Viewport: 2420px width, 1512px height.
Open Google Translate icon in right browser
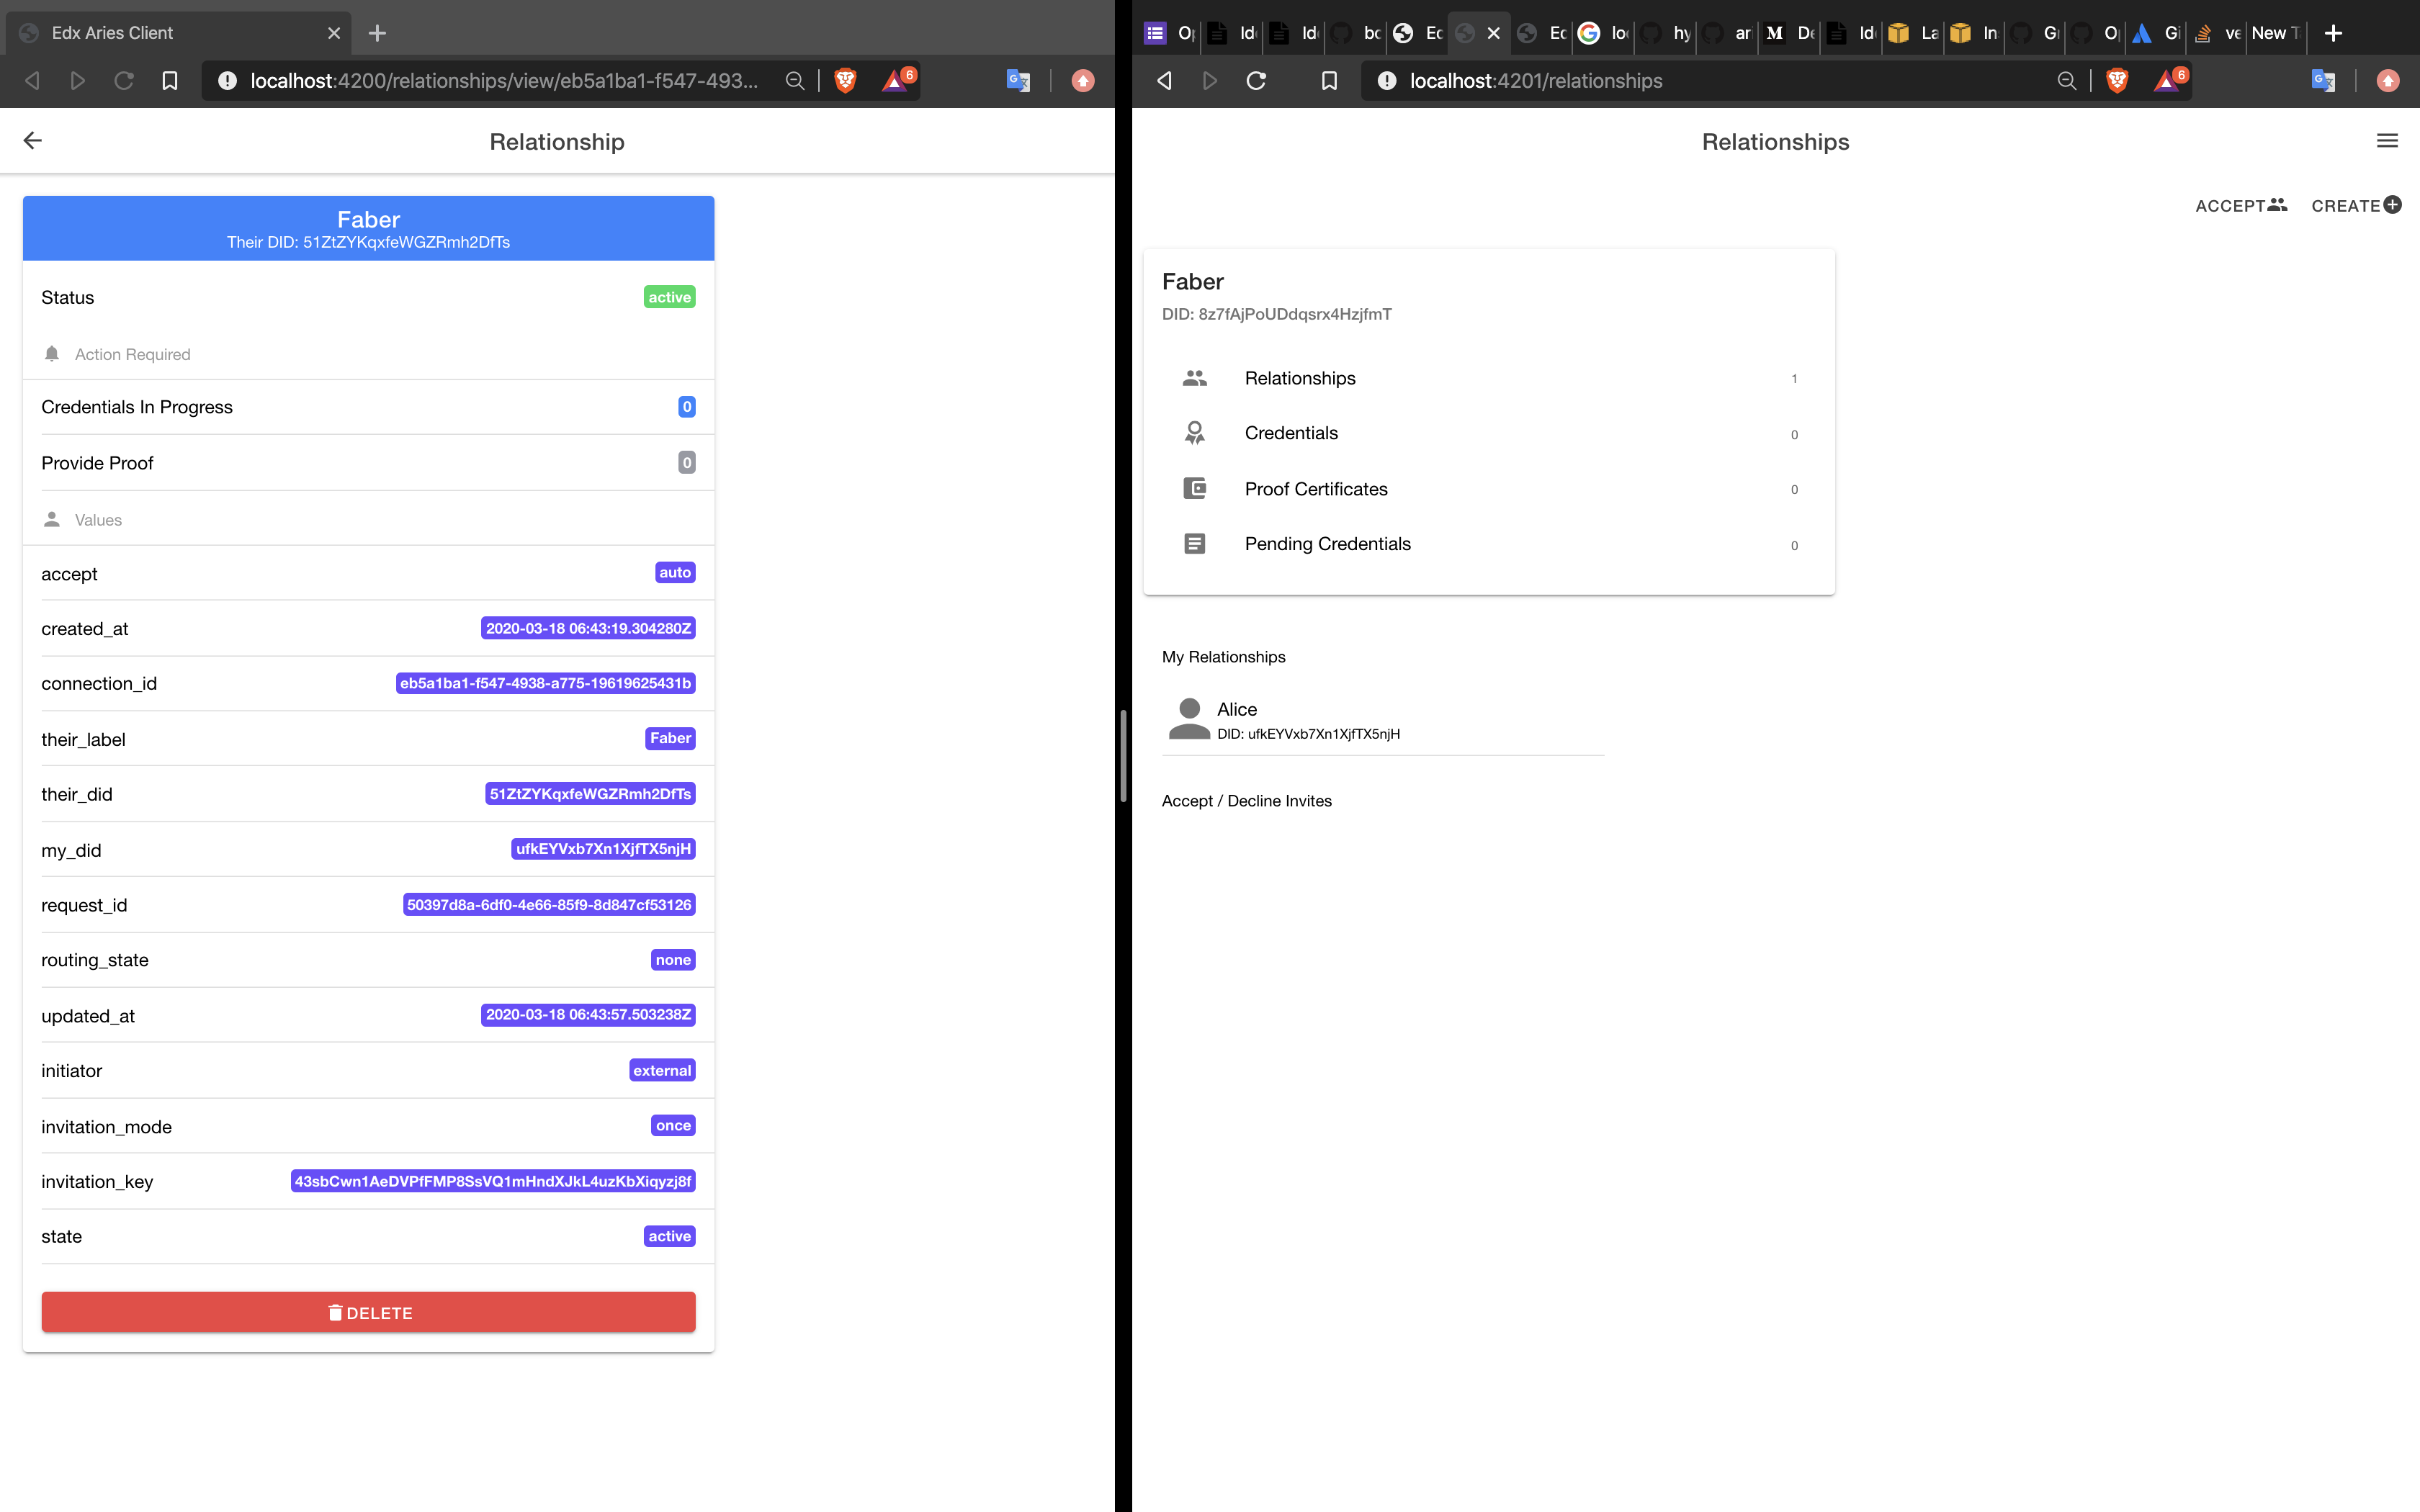pyautogui.click(x=2322, y=81)
